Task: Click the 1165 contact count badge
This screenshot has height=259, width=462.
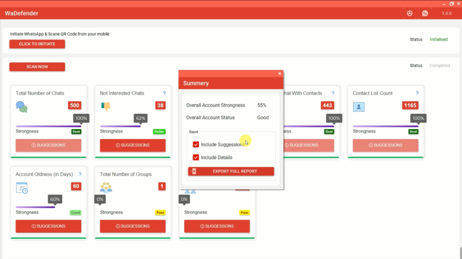Action: [x=410, y=105]
